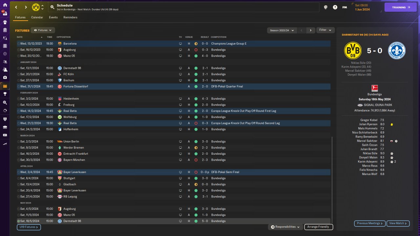Open Previous Meetings

point(370,223)
